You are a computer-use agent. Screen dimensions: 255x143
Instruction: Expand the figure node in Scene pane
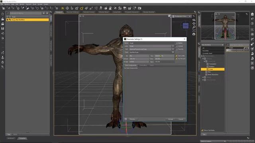coord(12,19)
